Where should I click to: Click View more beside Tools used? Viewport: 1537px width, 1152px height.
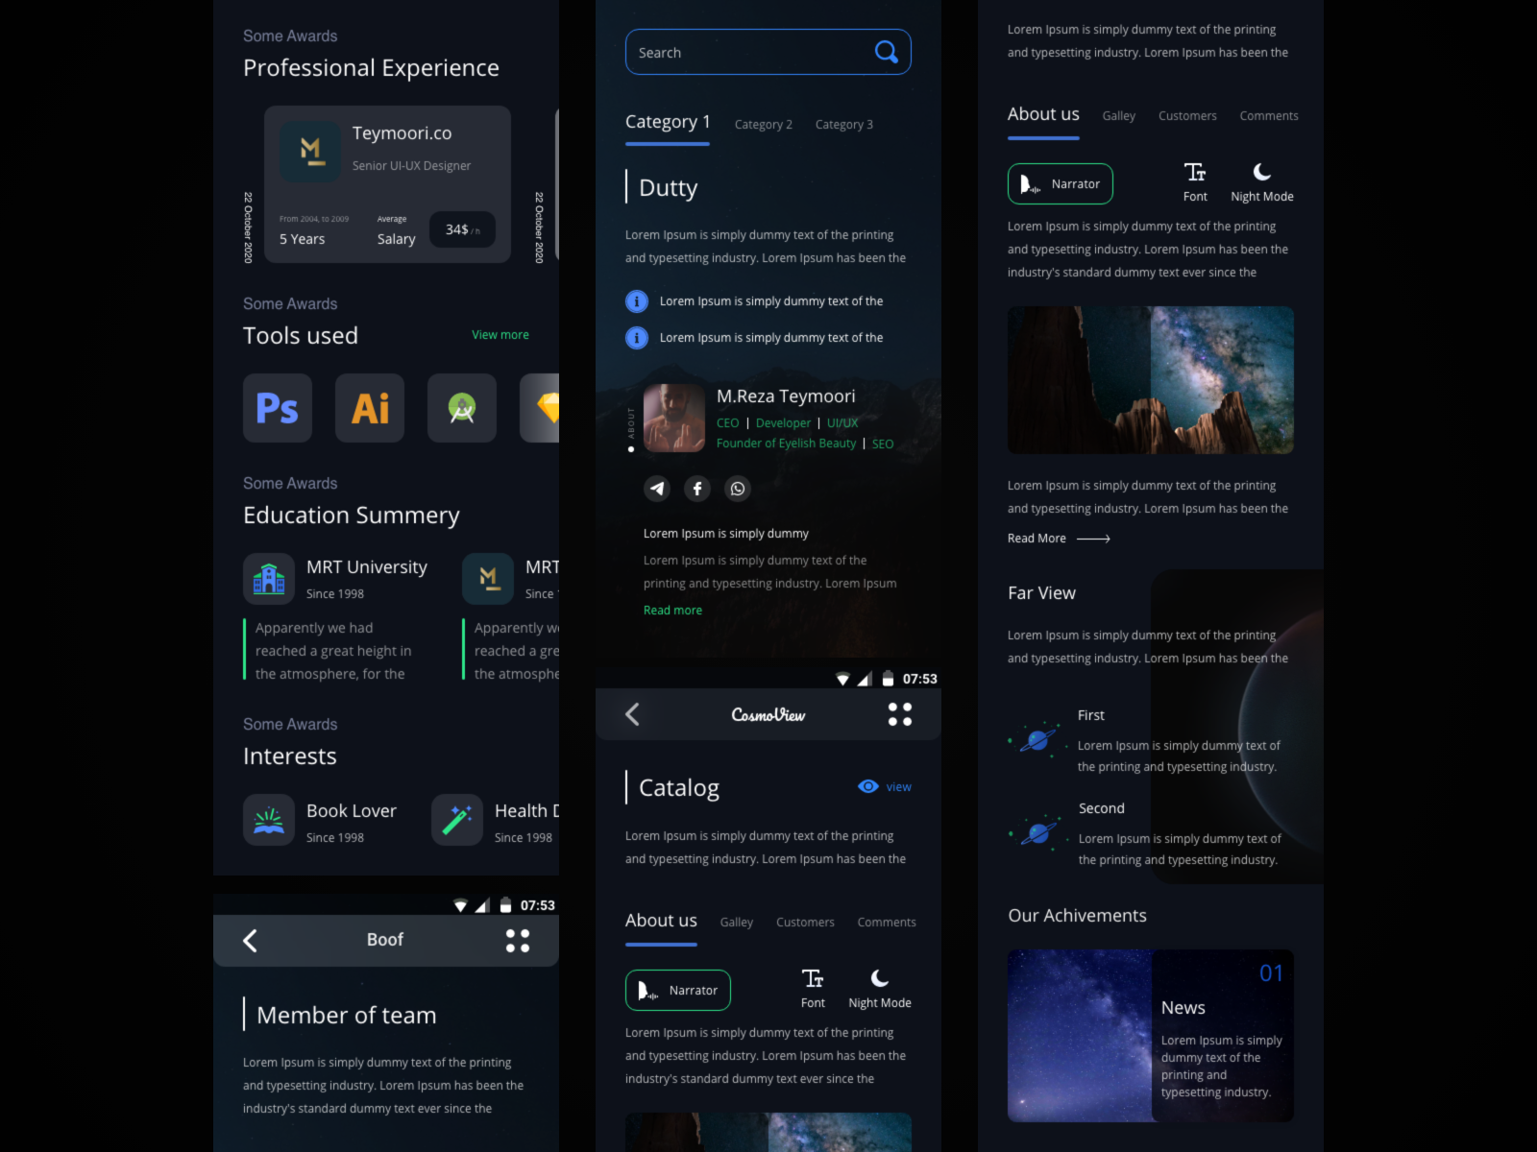[500, 334]
